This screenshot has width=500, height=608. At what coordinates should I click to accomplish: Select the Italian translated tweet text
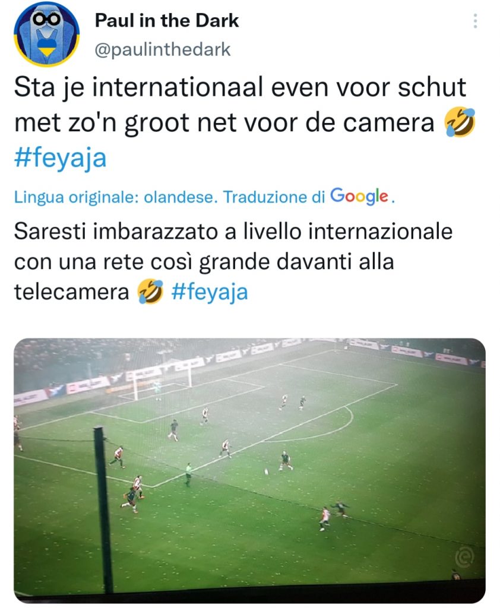[232, 258]
